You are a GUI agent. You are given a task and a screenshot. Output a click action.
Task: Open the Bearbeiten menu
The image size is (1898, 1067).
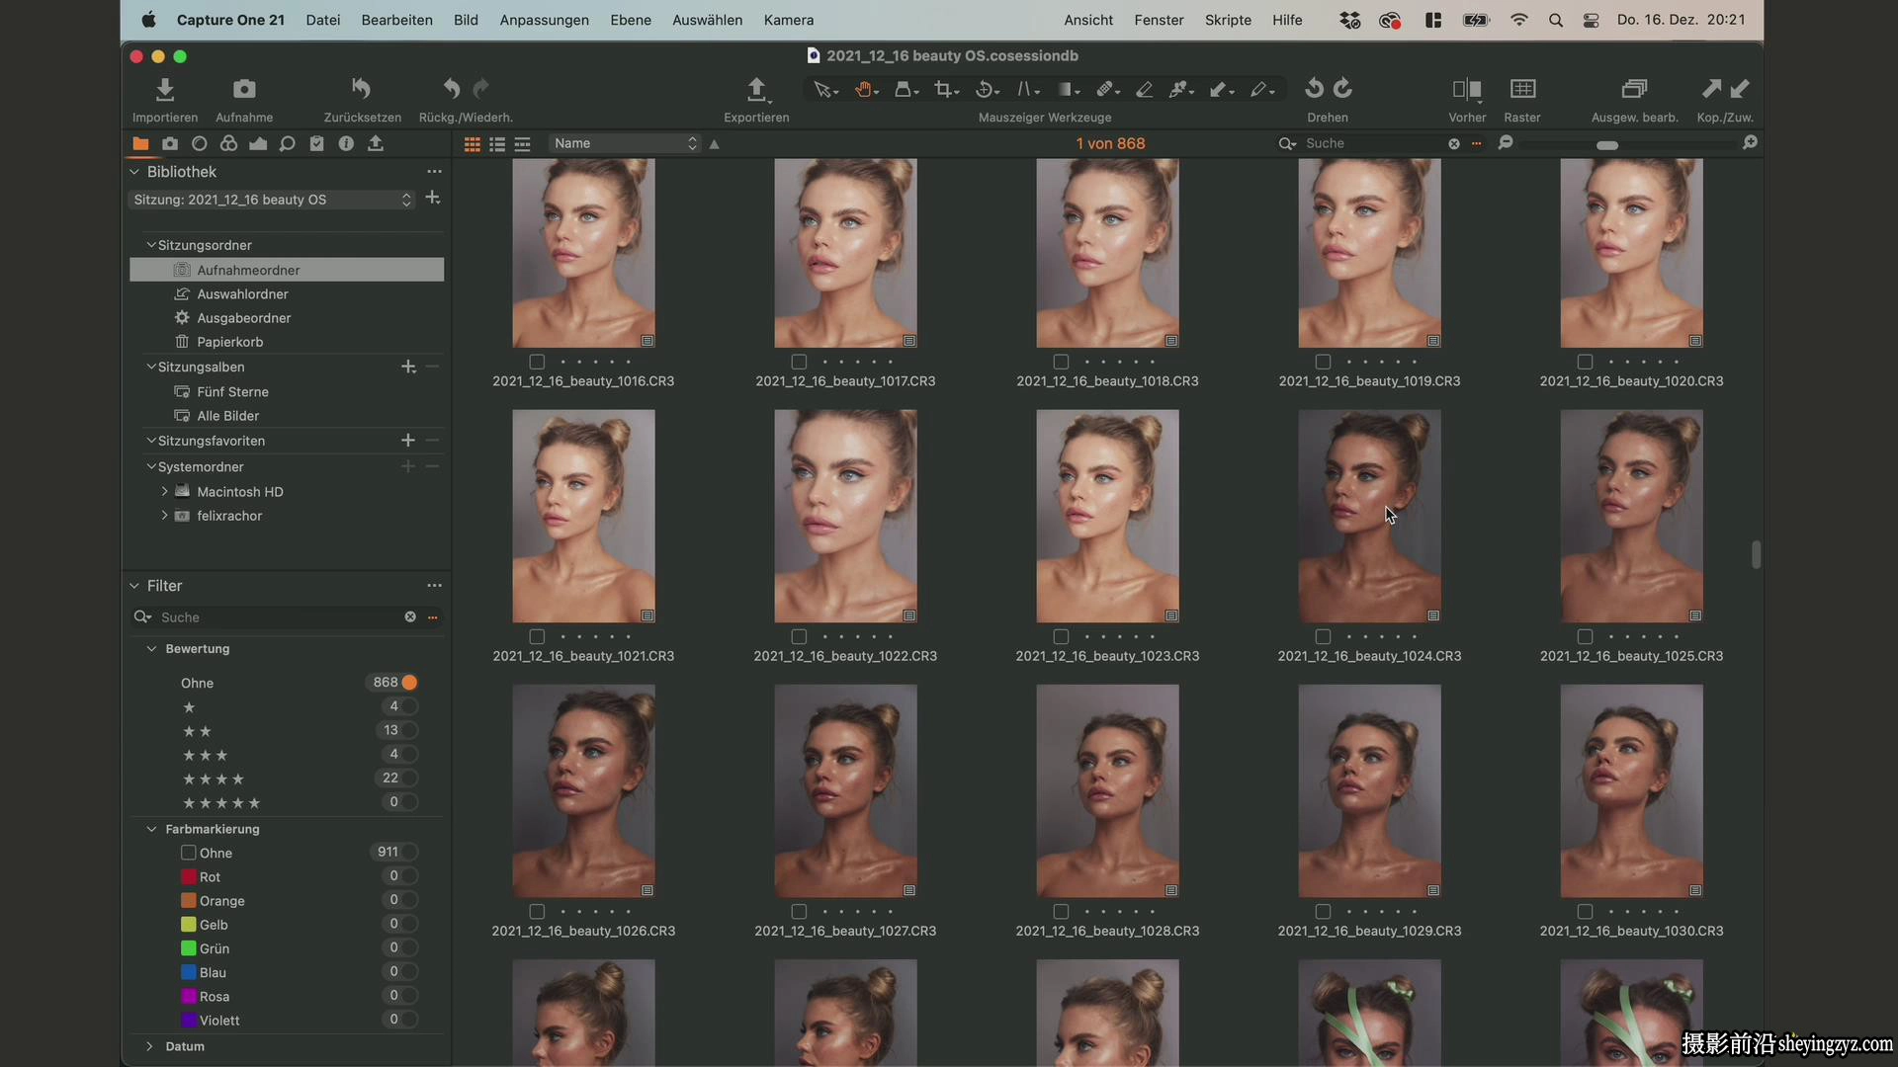pos(396,20)
